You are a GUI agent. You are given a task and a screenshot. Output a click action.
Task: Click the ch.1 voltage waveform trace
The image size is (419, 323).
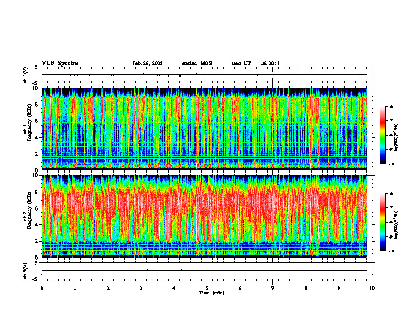[204, 75]
